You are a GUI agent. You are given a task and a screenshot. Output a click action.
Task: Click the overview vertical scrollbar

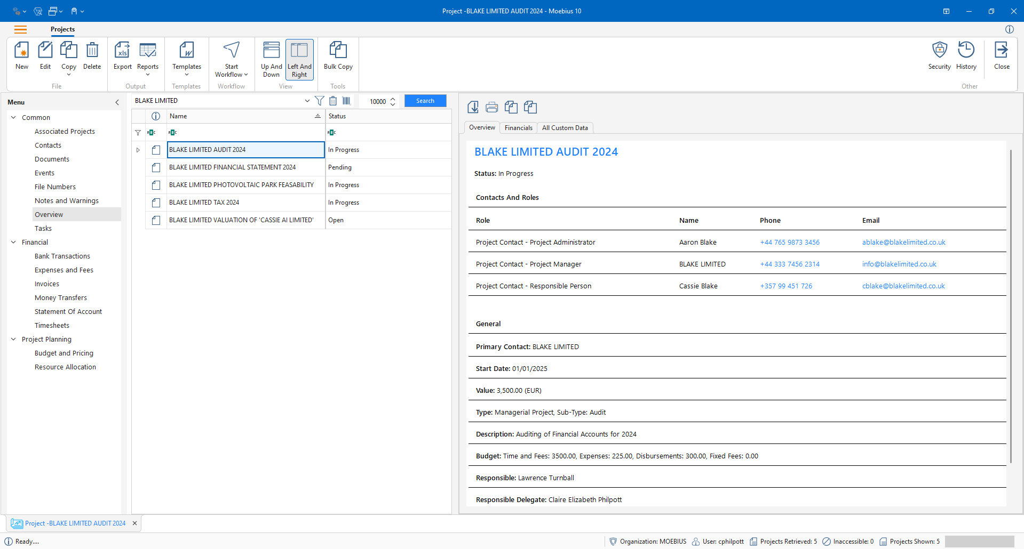tap(1011, 306)
